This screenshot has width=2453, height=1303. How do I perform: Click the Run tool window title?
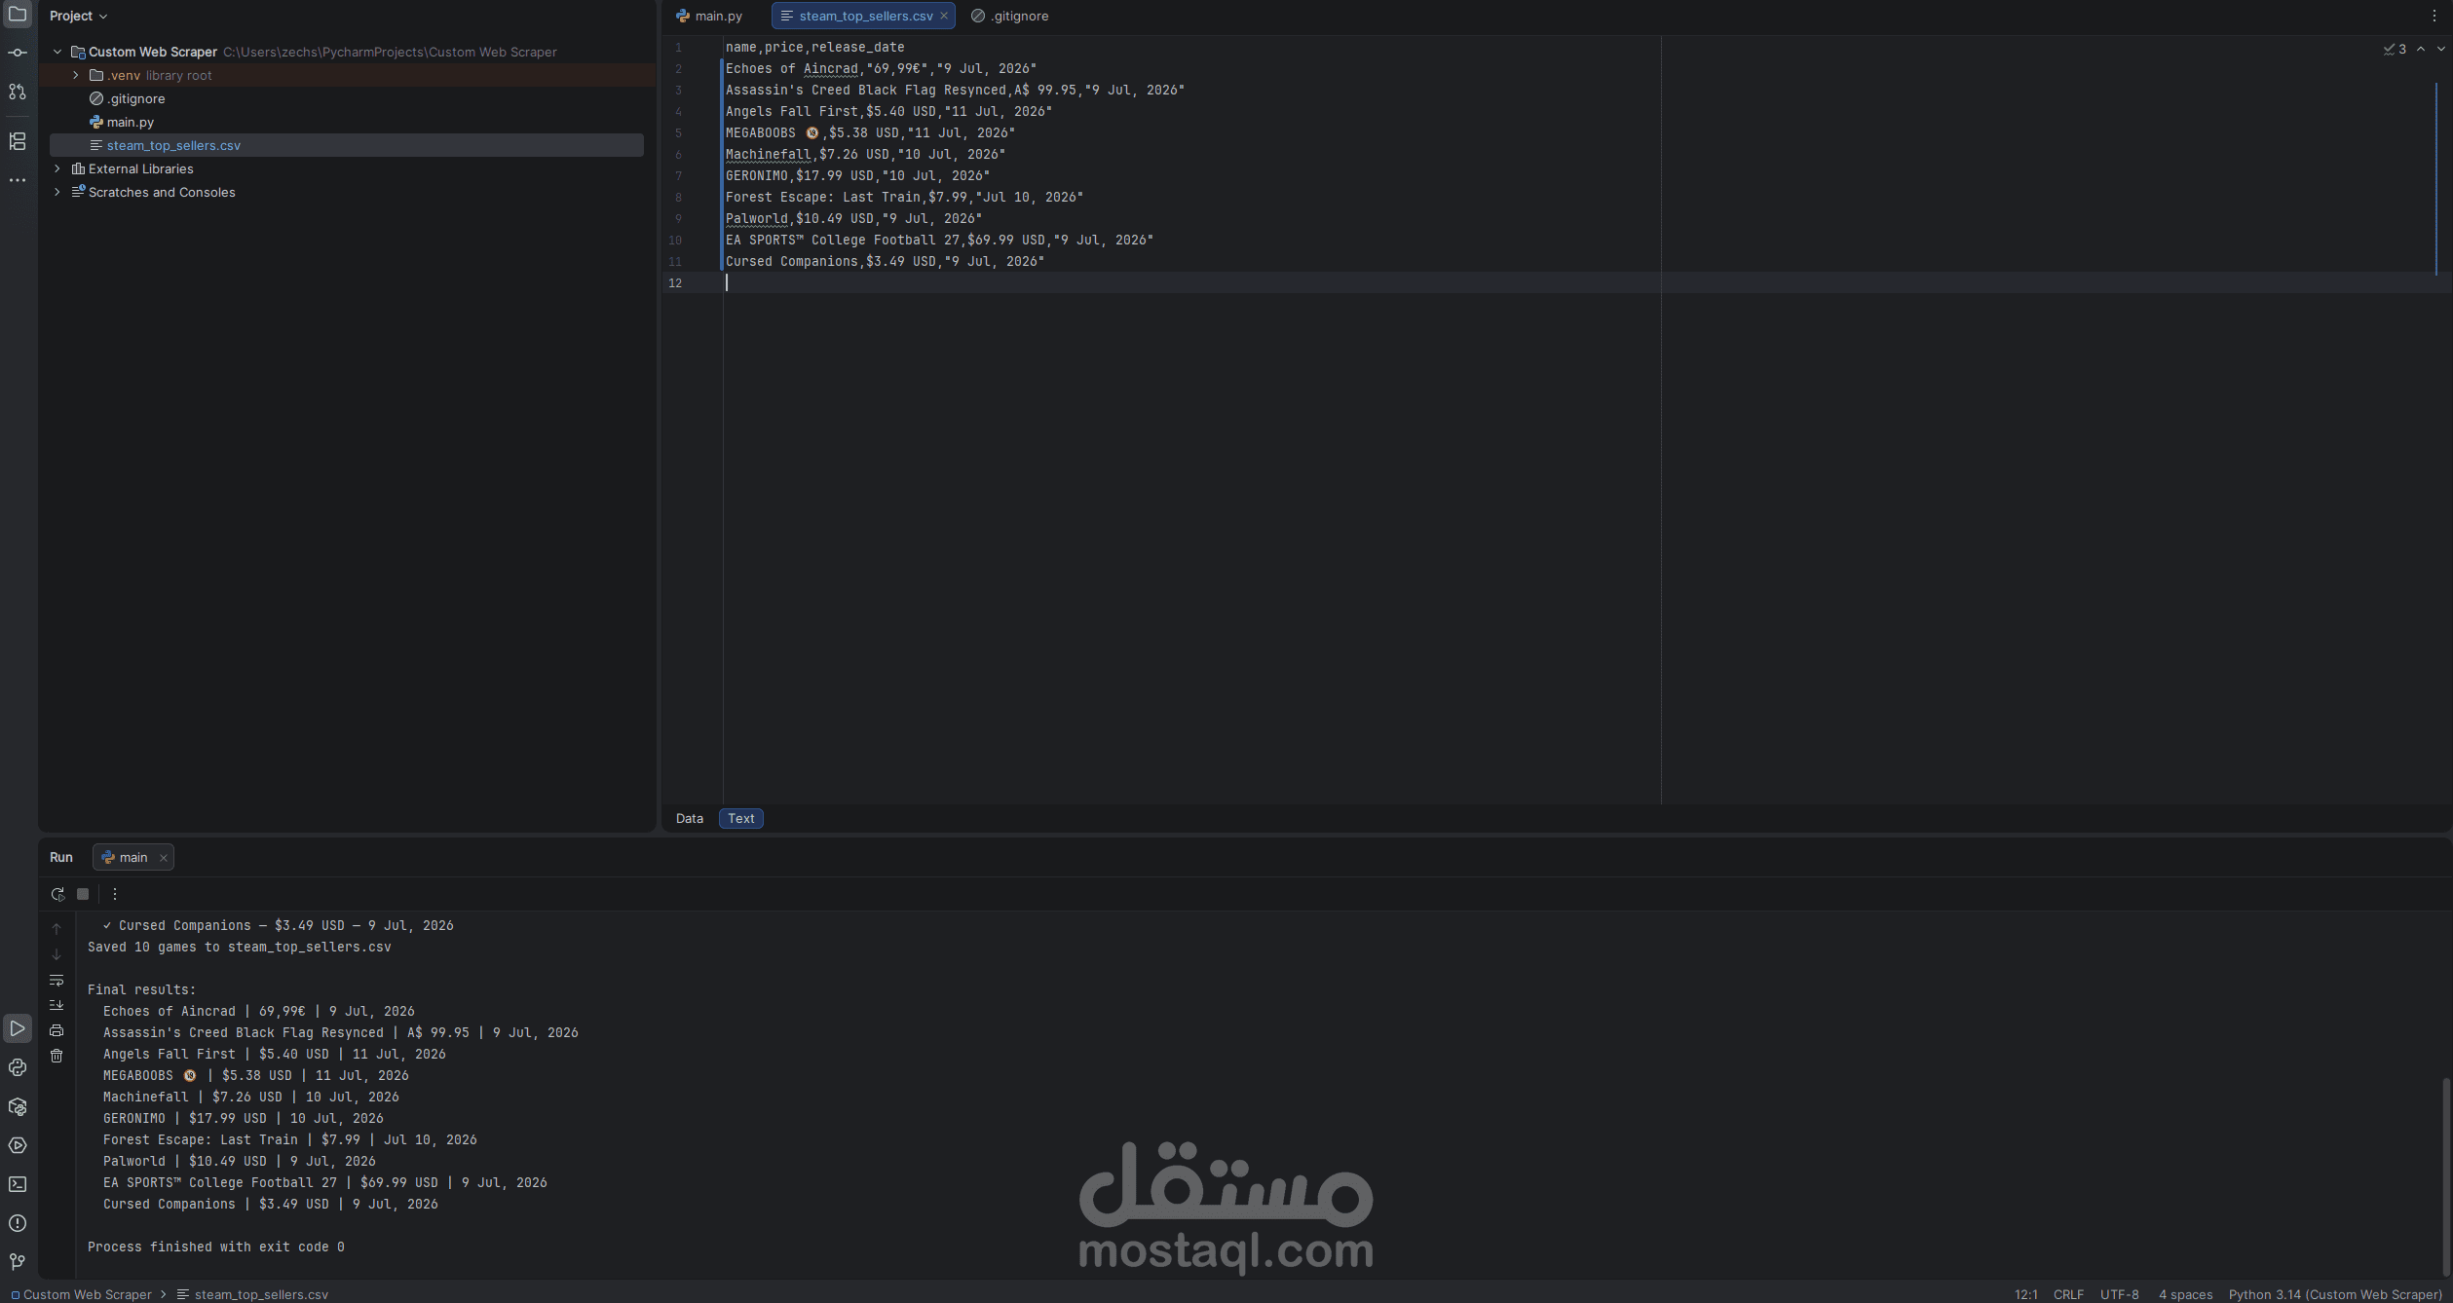point(61,857)
